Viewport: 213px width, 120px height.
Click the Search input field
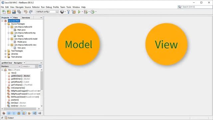point(197,7)
